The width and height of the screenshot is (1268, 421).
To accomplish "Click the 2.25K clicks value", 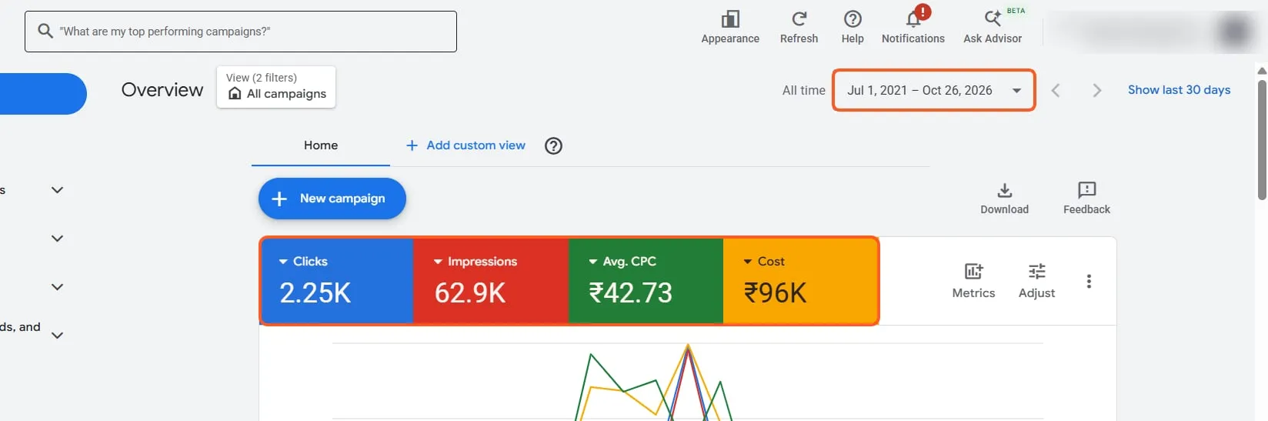I will point(315,293).
